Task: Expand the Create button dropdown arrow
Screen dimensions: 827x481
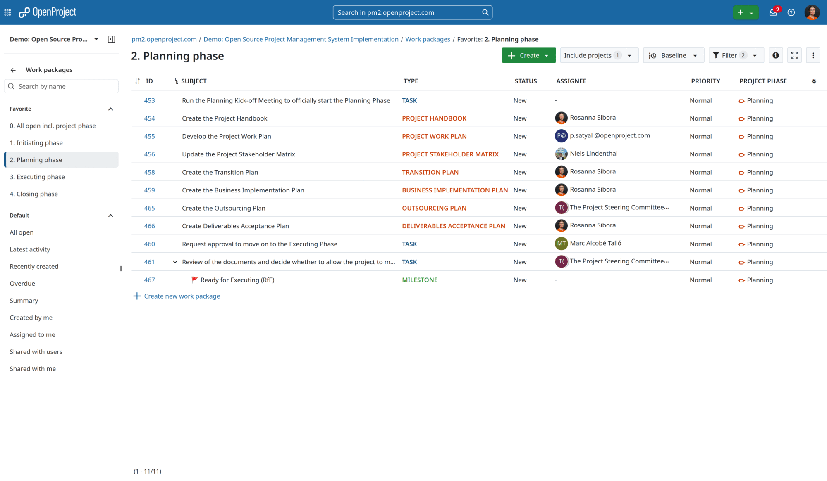Action: coord(547,55)
